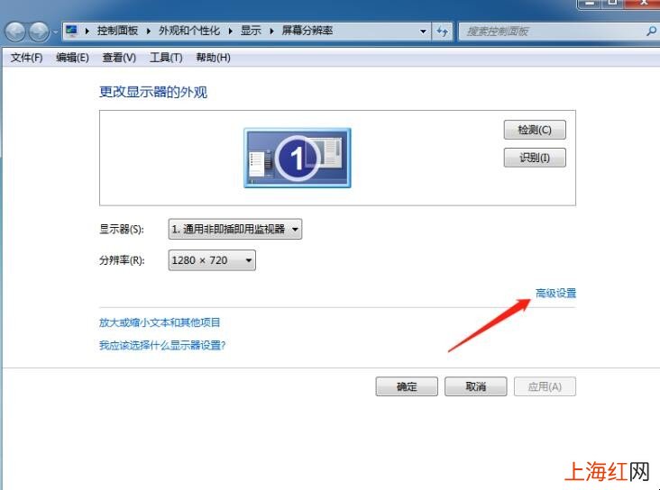This screenshot has height=490, width=660.
Task: Click the Forward navigation arrow button
Action: pyautogui.click(x=39, y=32)
